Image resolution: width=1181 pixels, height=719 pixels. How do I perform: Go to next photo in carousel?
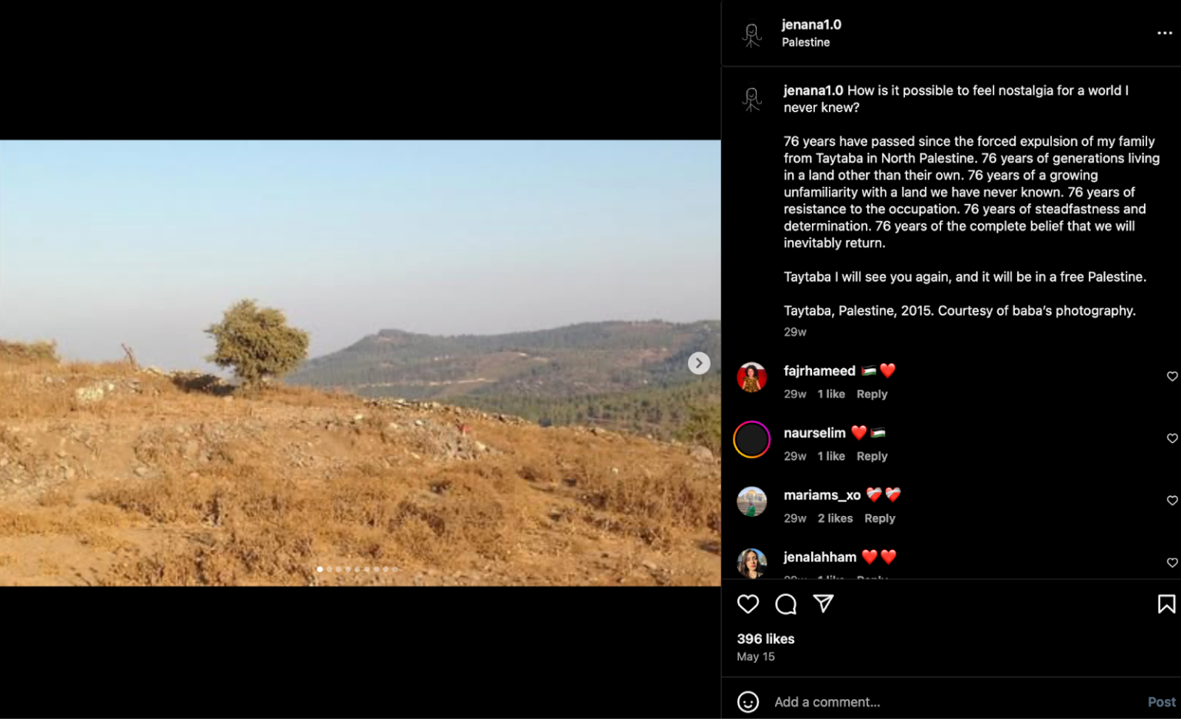[699, 363]
